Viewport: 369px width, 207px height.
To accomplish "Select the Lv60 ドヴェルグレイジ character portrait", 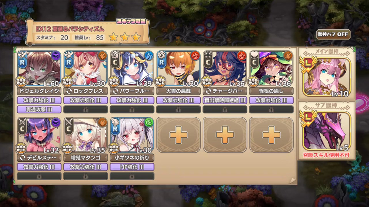I will tap(39, 68).
